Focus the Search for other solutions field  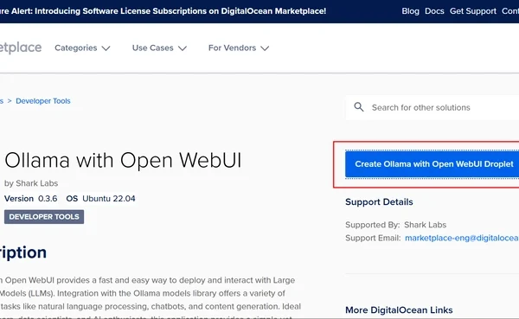(432, 107)
